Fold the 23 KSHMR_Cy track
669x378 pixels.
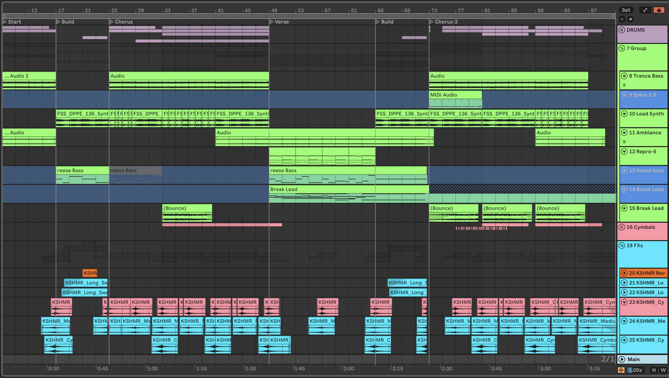click(x=624, y=302)
